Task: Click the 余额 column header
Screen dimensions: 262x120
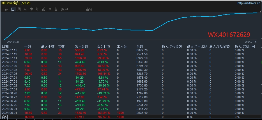Action: point(140,47)
